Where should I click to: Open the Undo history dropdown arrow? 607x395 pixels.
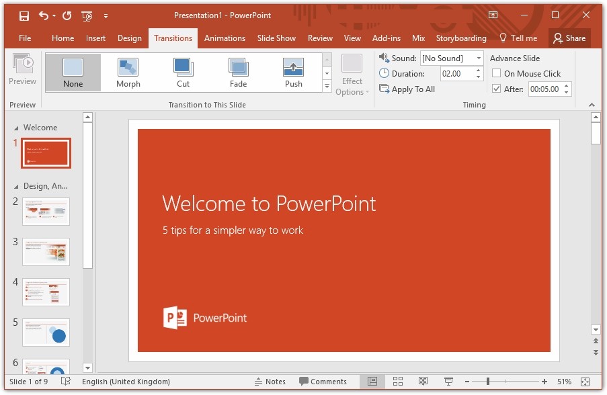pyautogui.click(x=54, y=16)
